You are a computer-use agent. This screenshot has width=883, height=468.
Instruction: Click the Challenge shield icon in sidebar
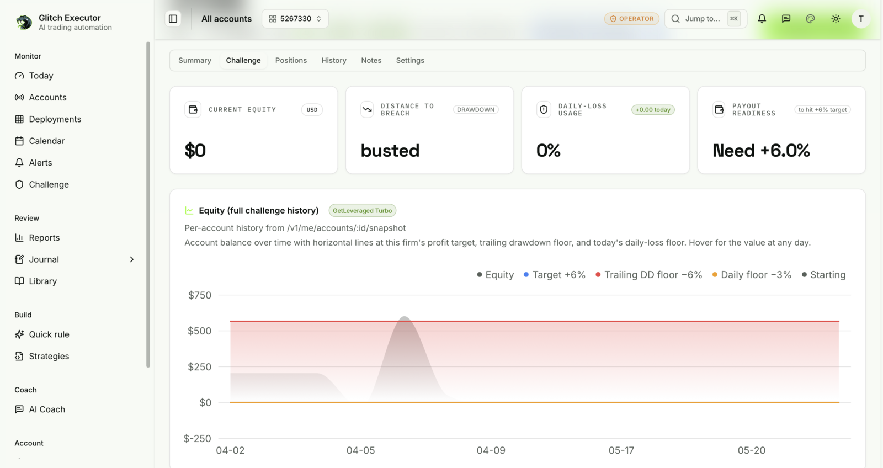click(19, 184)
